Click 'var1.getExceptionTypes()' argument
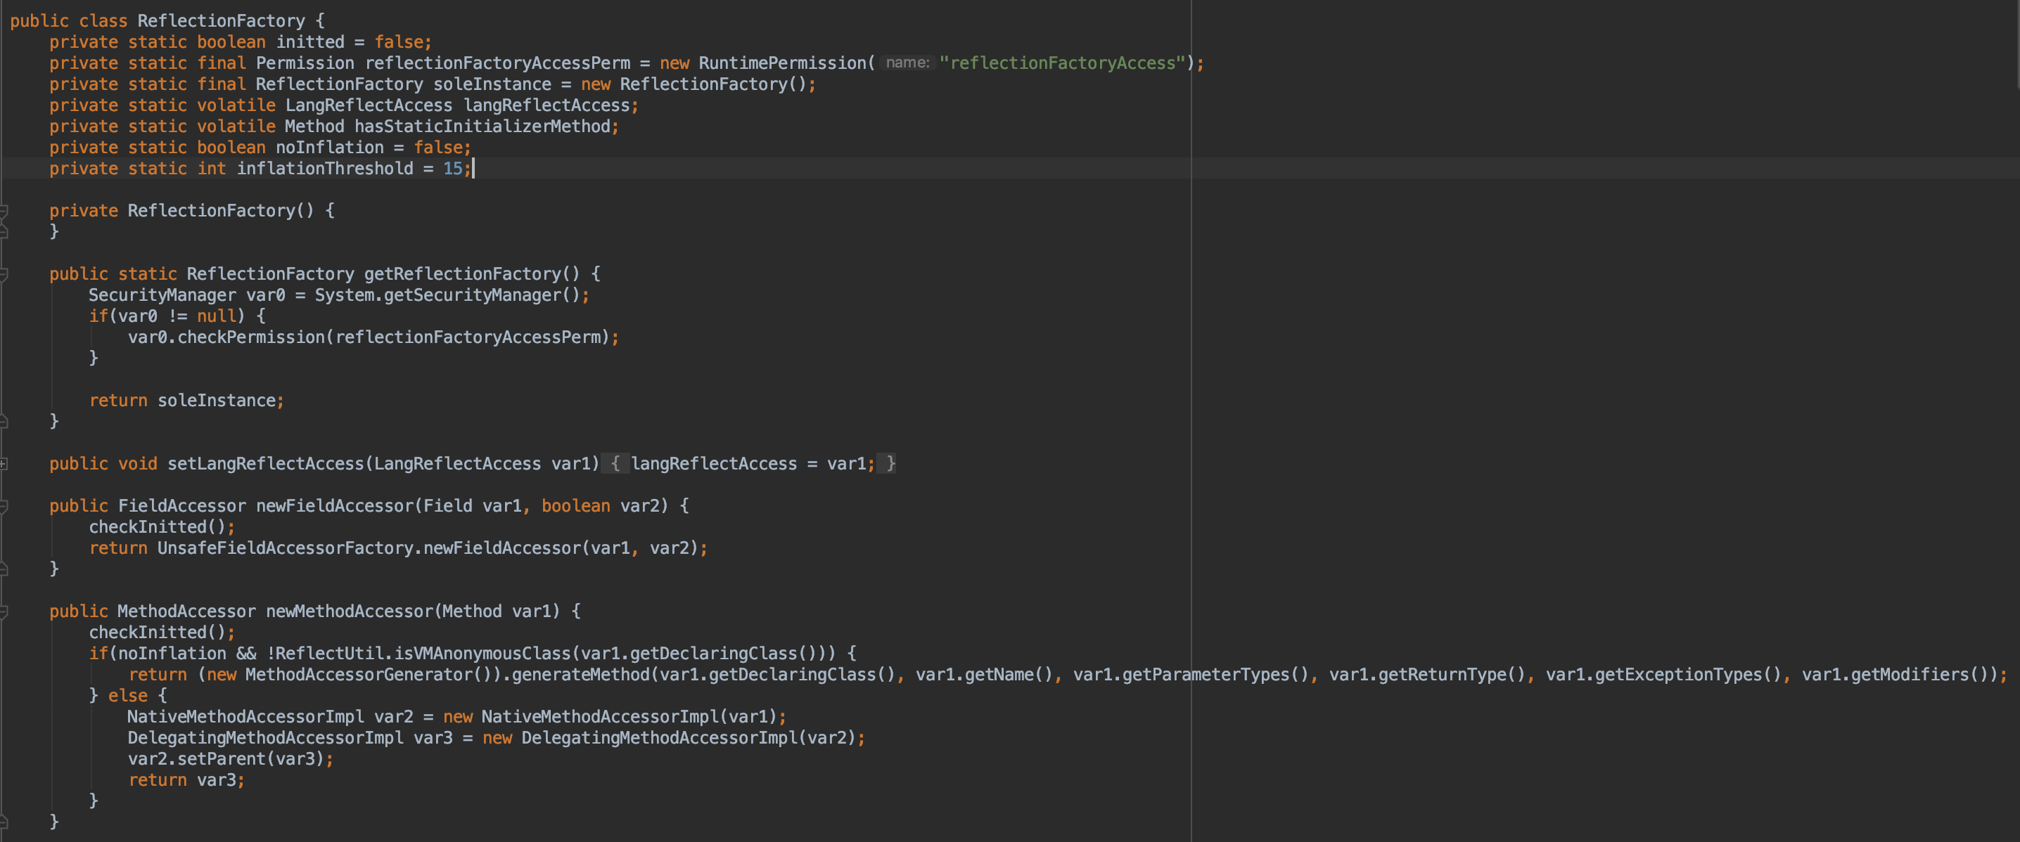 click(x=1663, y=675)
